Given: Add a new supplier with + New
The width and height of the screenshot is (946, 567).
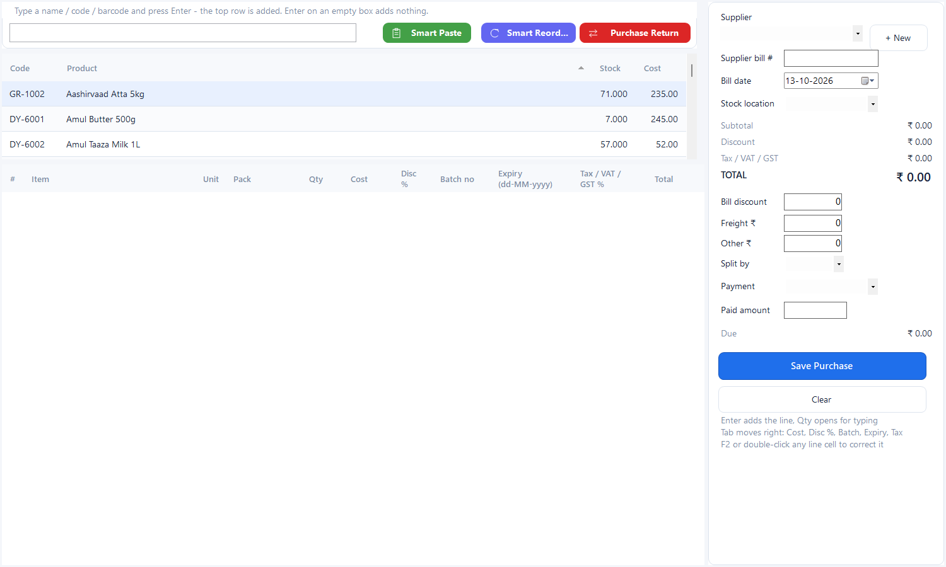Looking at the screenshot, I should click(x=899, y=38).
